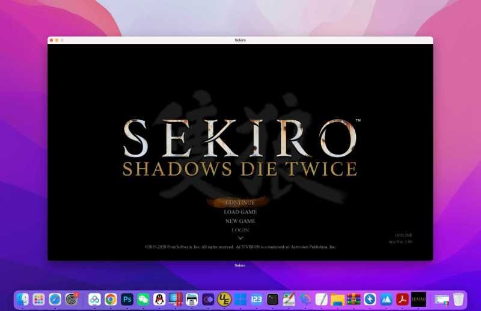Image resolution: width=481 pixels, height=311 pixels.
Task: Choose LOAD GAME on the title screen
Action: pos(240,212)
